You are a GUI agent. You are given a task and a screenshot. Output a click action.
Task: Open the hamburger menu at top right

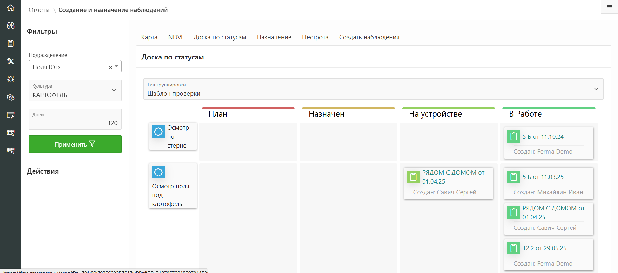click(x=610, y=6)
